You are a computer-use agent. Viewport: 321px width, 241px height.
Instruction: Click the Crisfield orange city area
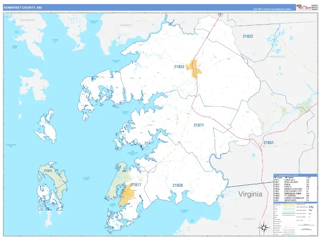point(127,195)
